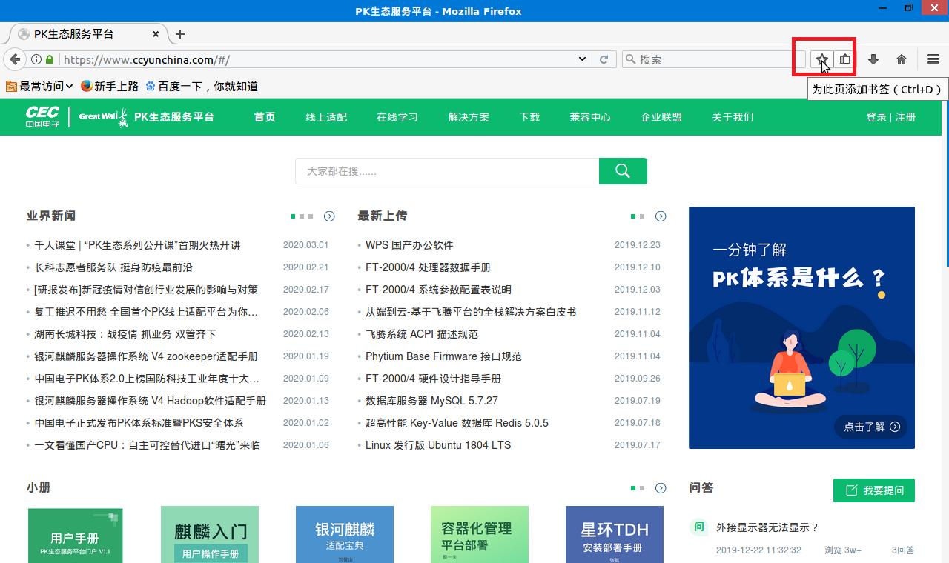
Task: Open the Firefox hamburger menu
Action: (932, 59)
